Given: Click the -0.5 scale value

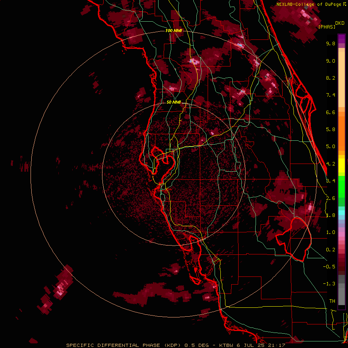Looking at the screenshot, I should [329, 267].
